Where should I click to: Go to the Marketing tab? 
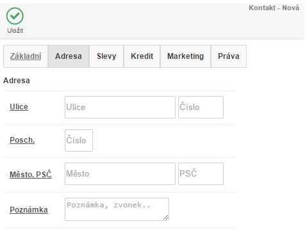pyautogui.click(x=185, y=56)
